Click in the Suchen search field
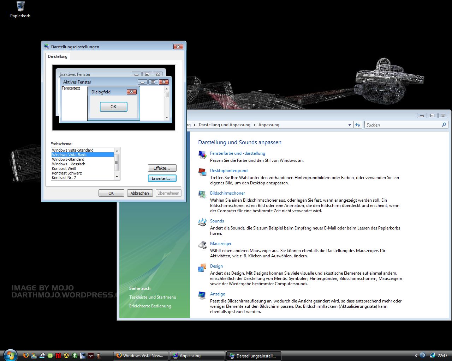Viewport: 452px width, 361px height. click(403, 125)
